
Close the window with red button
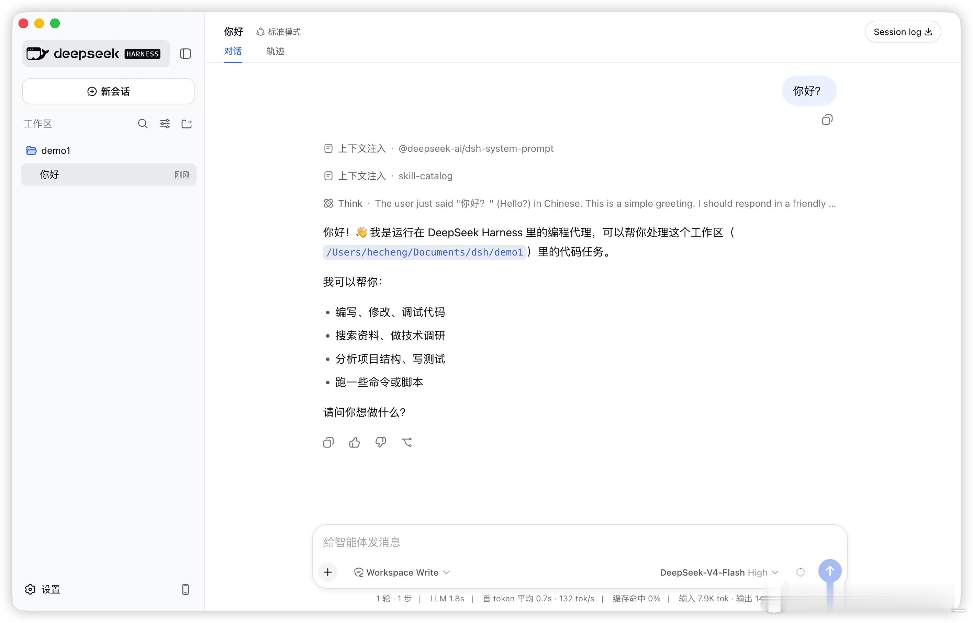click(23, 23)
